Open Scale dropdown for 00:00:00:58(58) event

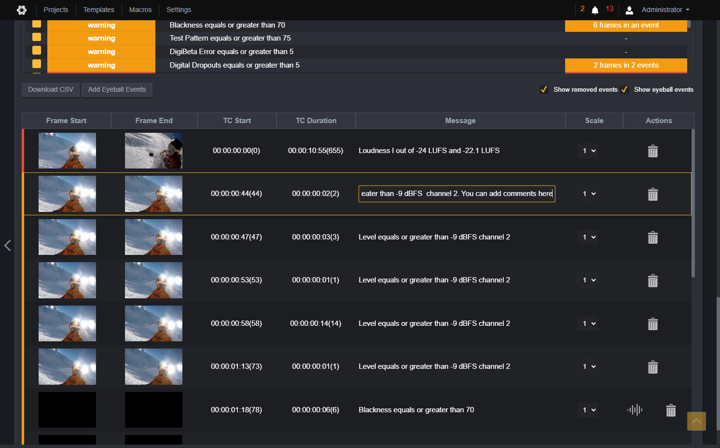click(x=588, y=323)
